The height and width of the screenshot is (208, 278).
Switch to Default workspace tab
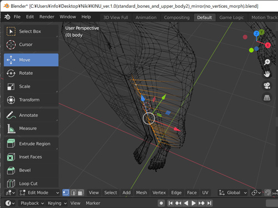coord(205,17)
